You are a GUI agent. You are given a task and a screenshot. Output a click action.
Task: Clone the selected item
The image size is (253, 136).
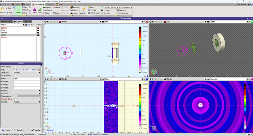coord(56,13)
